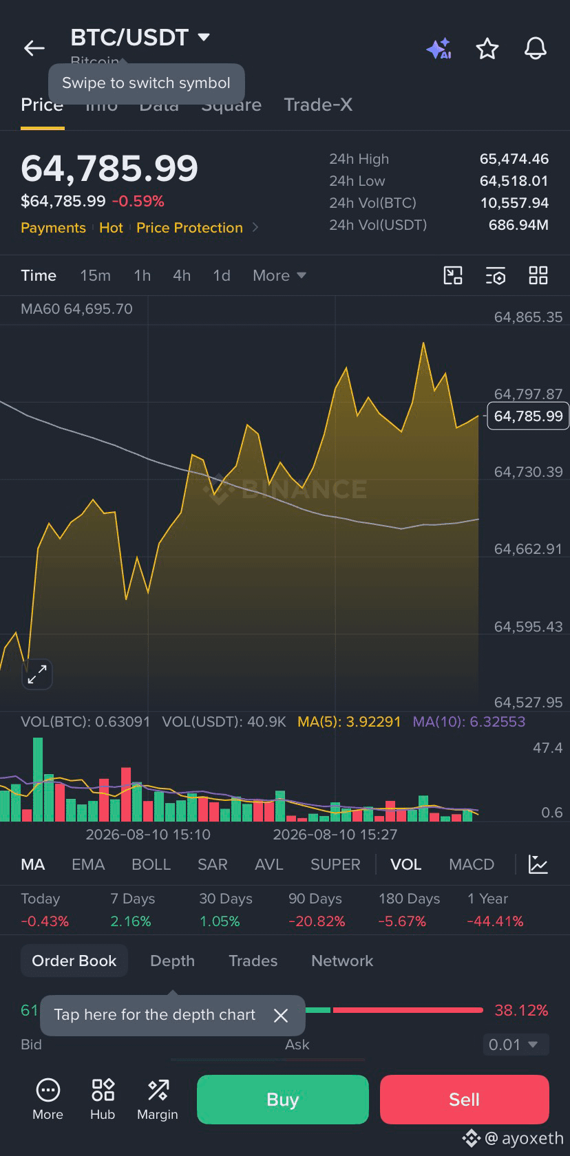The image size is (570, 1156).
Task: Select the 15m interval
Action: tap(95, 276)
